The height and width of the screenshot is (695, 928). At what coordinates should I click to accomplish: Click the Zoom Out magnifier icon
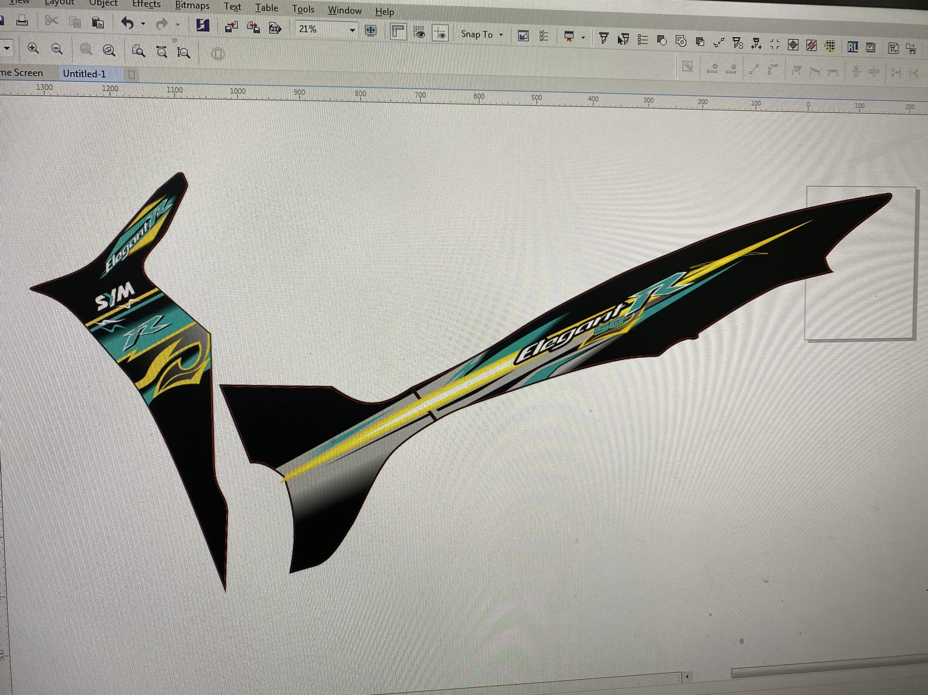click(57, 49)
